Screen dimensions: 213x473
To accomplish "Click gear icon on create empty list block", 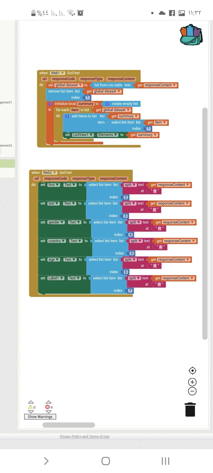I will coord(107,104).
